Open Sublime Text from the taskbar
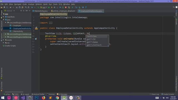Image resolution: width=178 pixels, height=100 pixels. click(x=50, y=98)
